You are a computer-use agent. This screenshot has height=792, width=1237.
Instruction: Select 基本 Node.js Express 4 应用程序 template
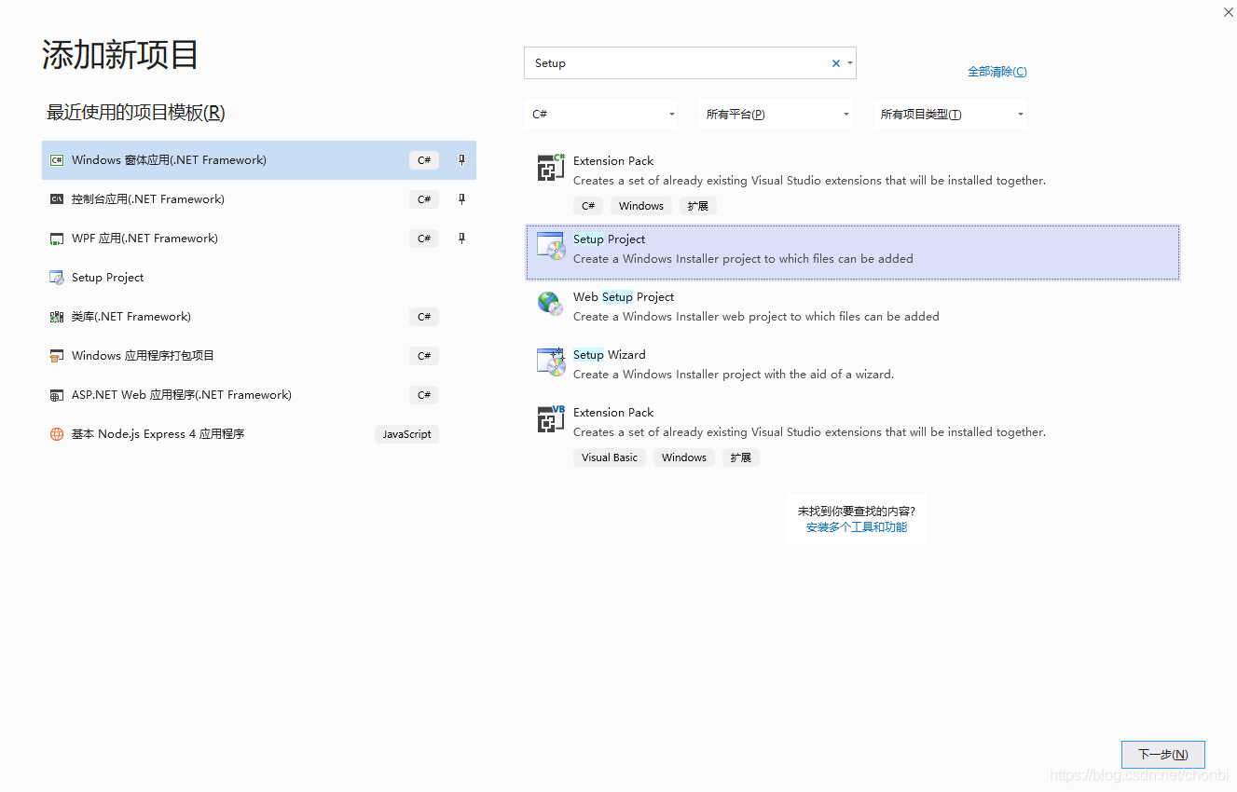(x=259, y=434)
